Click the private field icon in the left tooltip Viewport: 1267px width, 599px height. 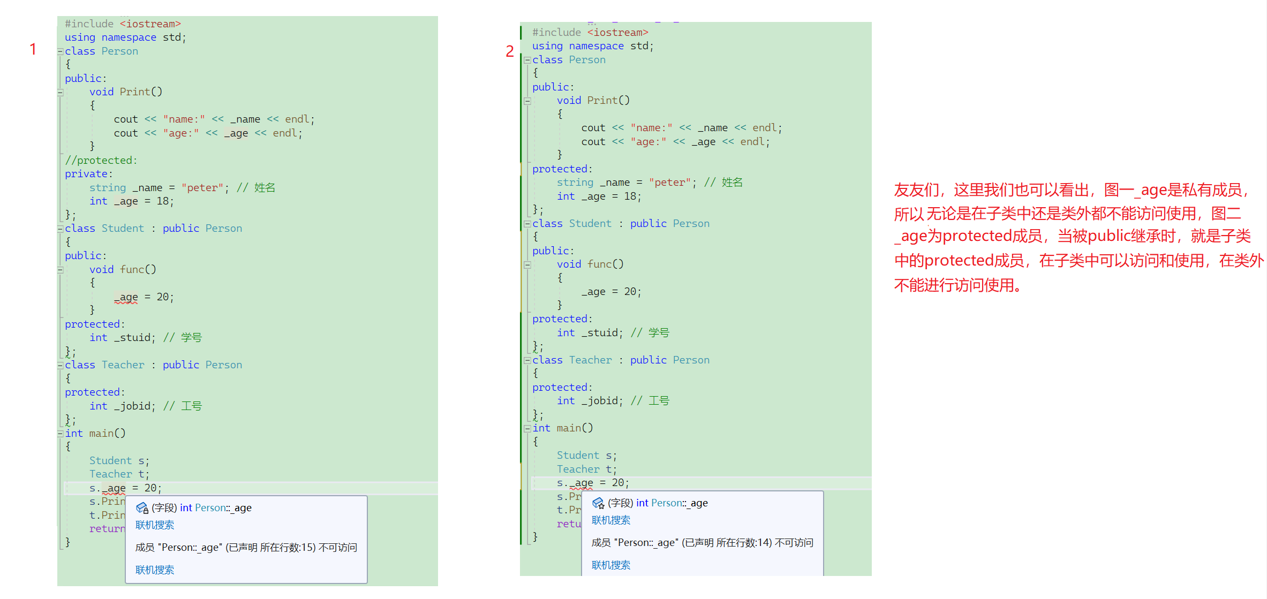tap(142, 508)
